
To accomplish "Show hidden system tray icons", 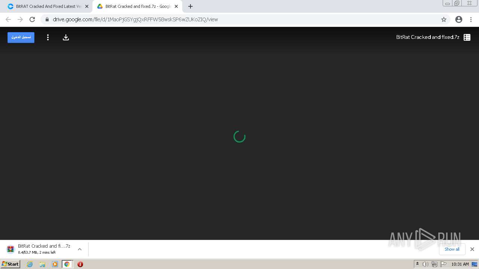I will (x=417, y=264).
